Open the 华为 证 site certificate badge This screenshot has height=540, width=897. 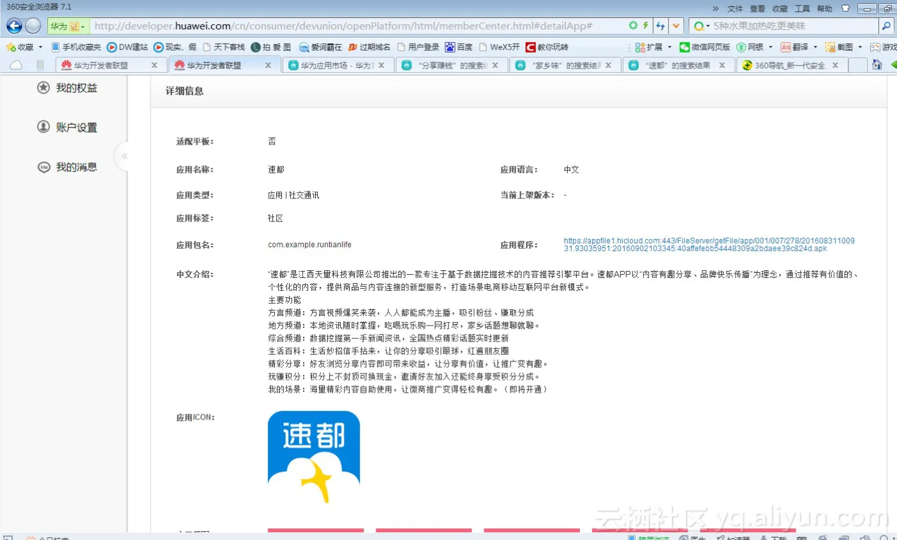coord(69,26)
